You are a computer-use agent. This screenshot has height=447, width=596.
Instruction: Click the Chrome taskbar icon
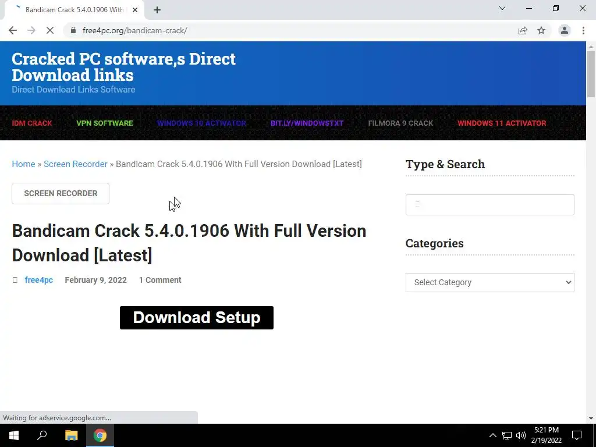point(100,435)
